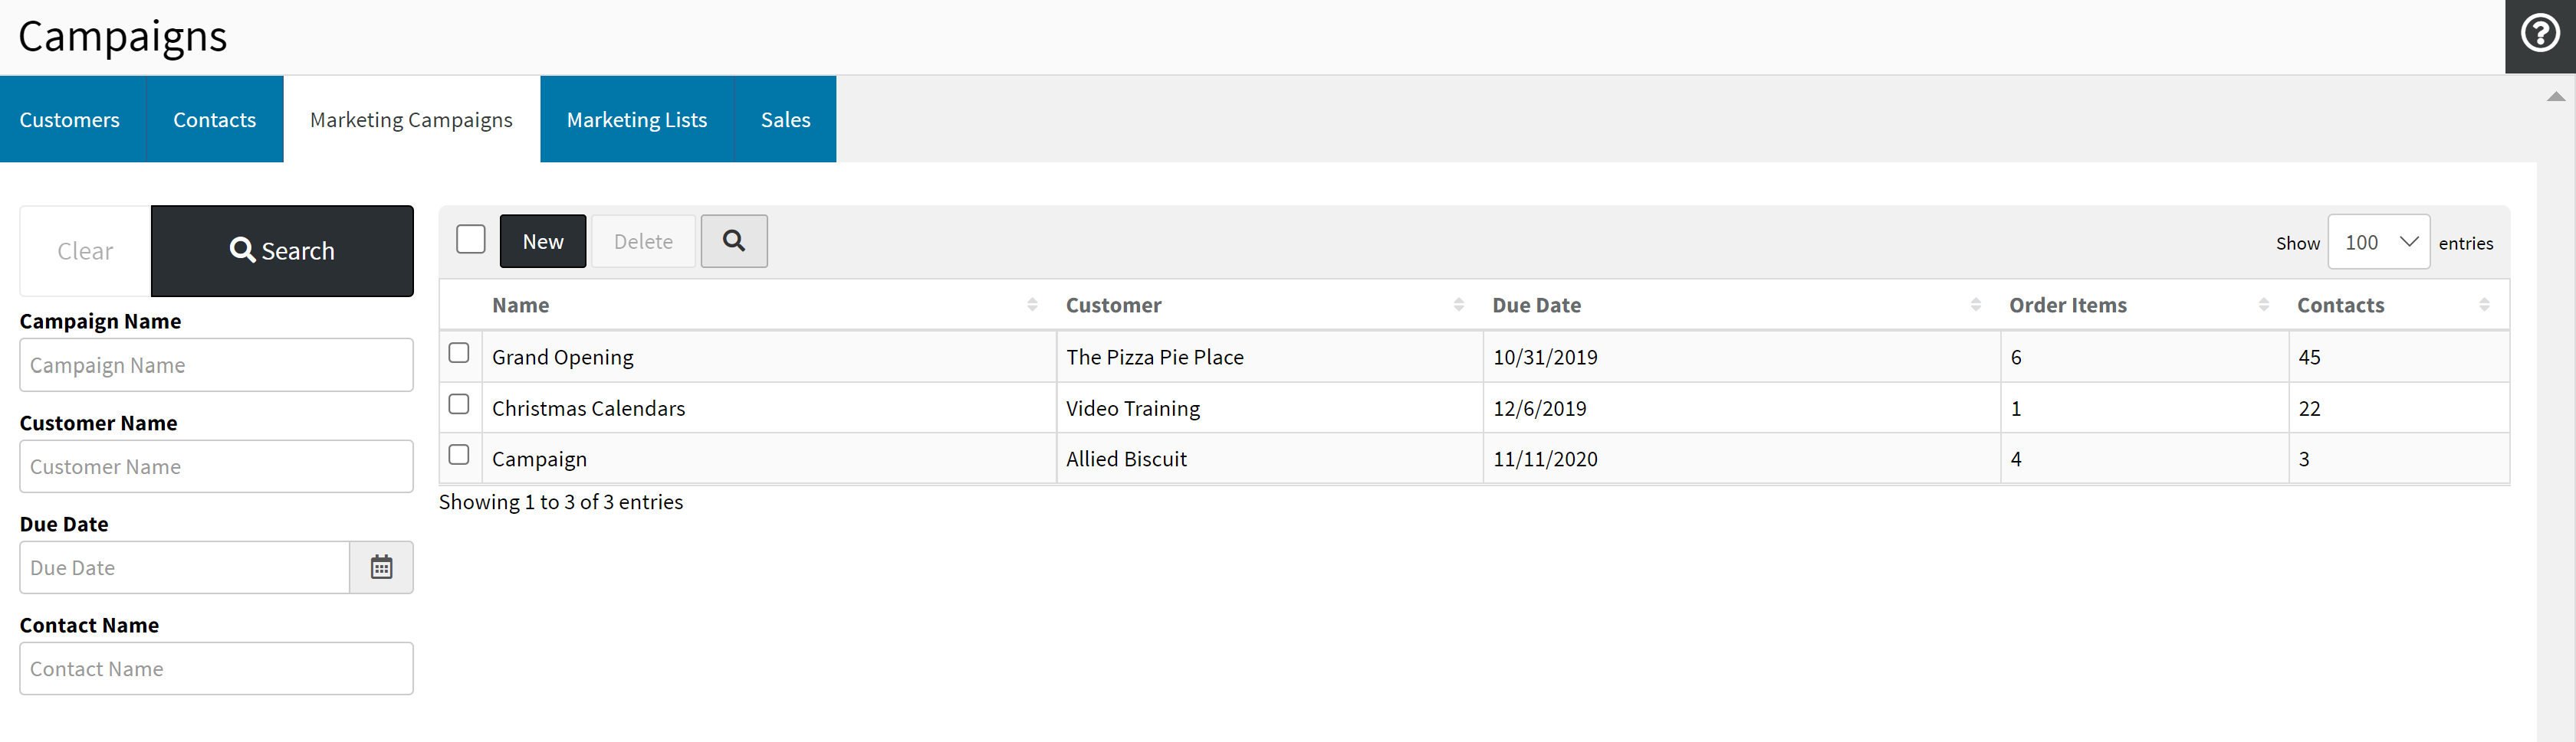The width and height of the screenshot is (2576, 742).
Task: Sort table by Due Date column arrows
Action: pyautogui.click(x=1975, y=305)
